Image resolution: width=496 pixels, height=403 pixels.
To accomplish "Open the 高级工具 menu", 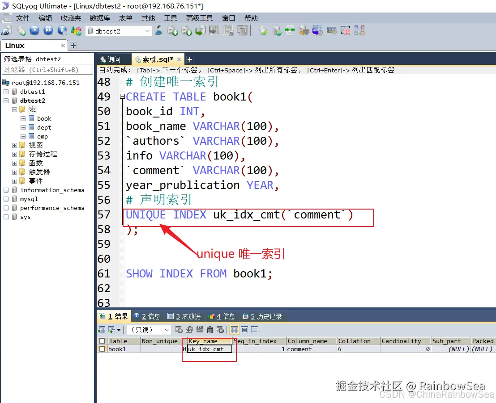I will tap(200, 18).
